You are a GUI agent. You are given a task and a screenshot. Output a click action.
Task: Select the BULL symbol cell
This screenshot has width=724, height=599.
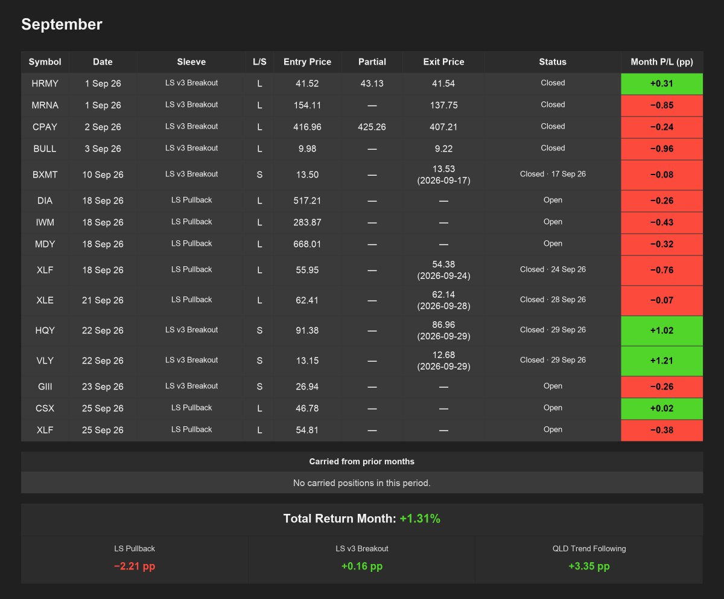45,149
